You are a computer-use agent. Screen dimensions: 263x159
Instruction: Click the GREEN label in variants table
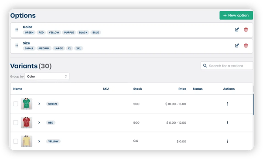click(x=52, y=104)
